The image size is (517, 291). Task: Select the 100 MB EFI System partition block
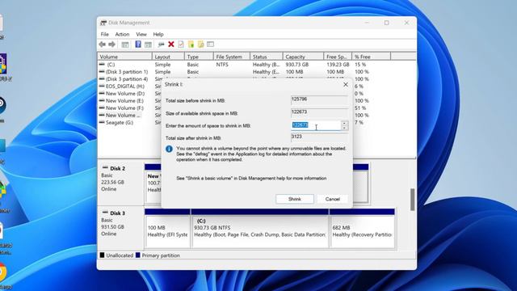click(167, 228)
